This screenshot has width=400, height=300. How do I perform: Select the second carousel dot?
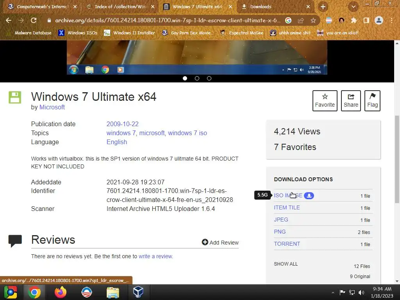click(x=197, y=78)
